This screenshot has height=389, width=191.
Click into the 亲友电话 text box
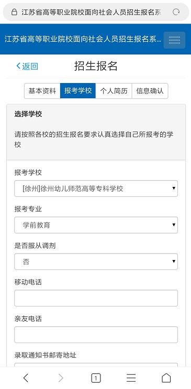96,335
